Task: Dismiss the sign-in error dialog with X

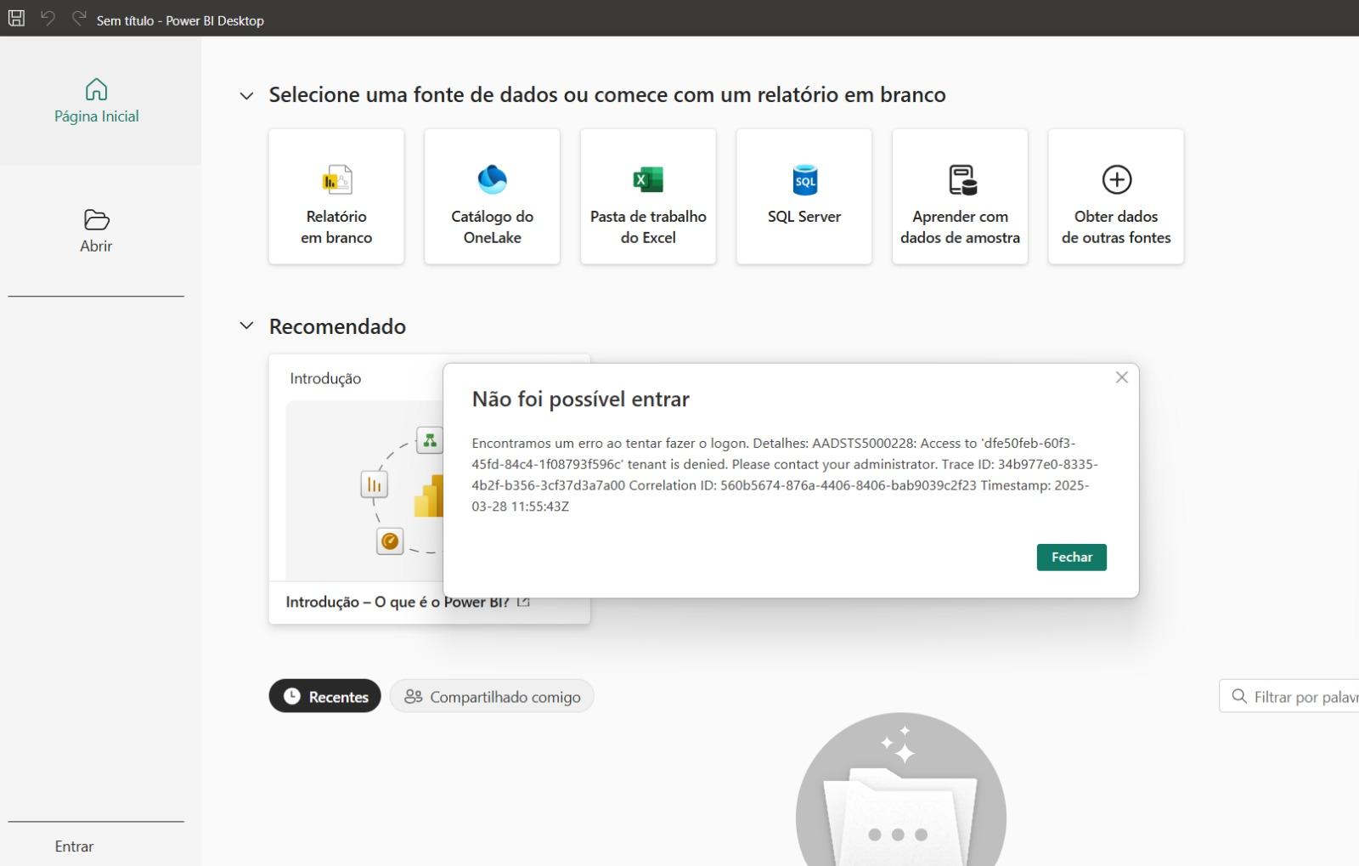Action: click(x=1122, y=376)
